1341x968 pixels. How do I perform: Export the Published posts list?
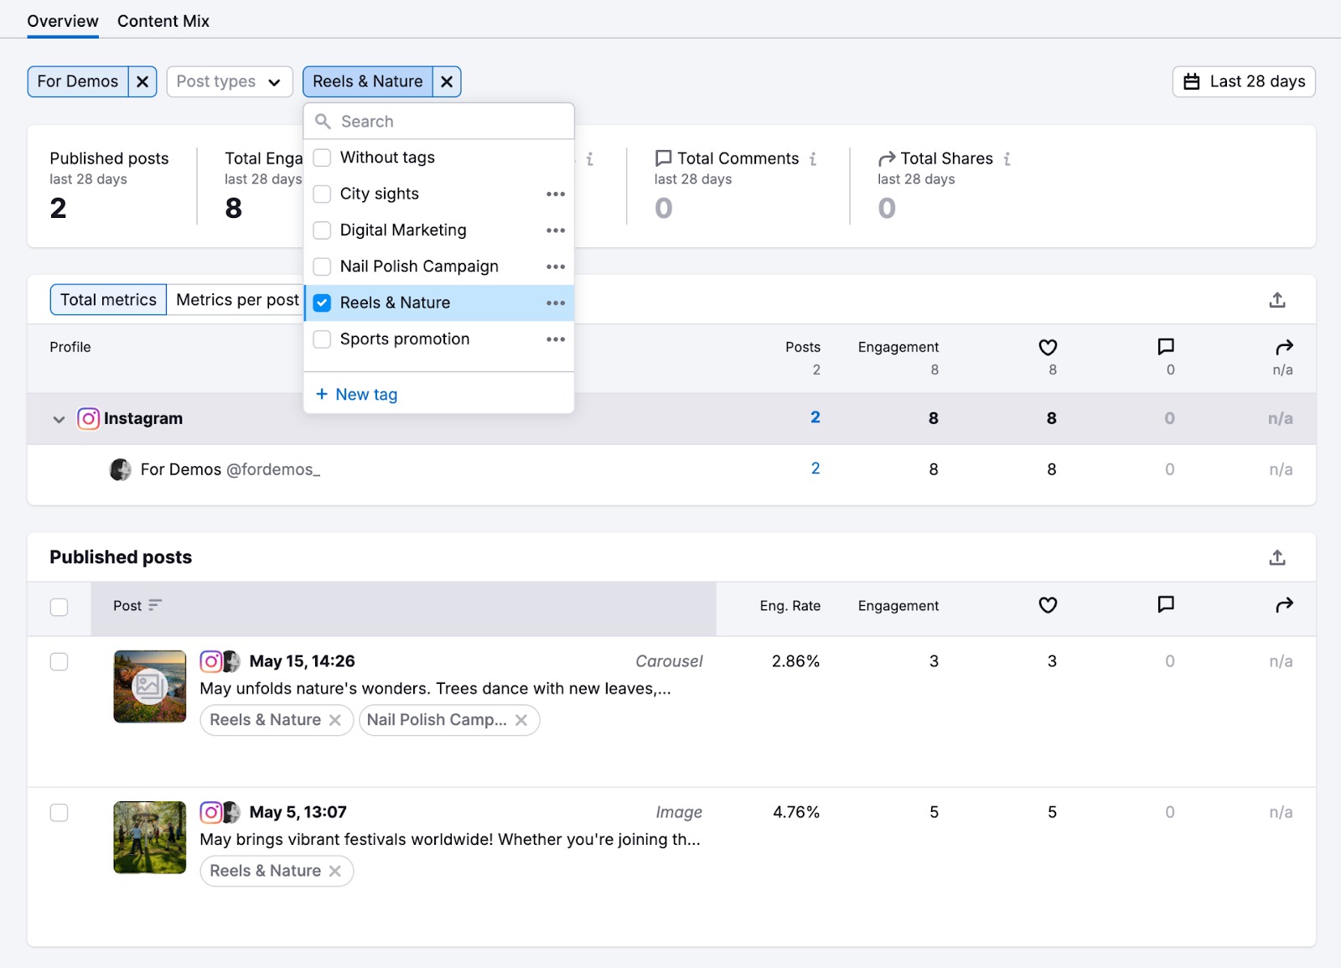1277,556
